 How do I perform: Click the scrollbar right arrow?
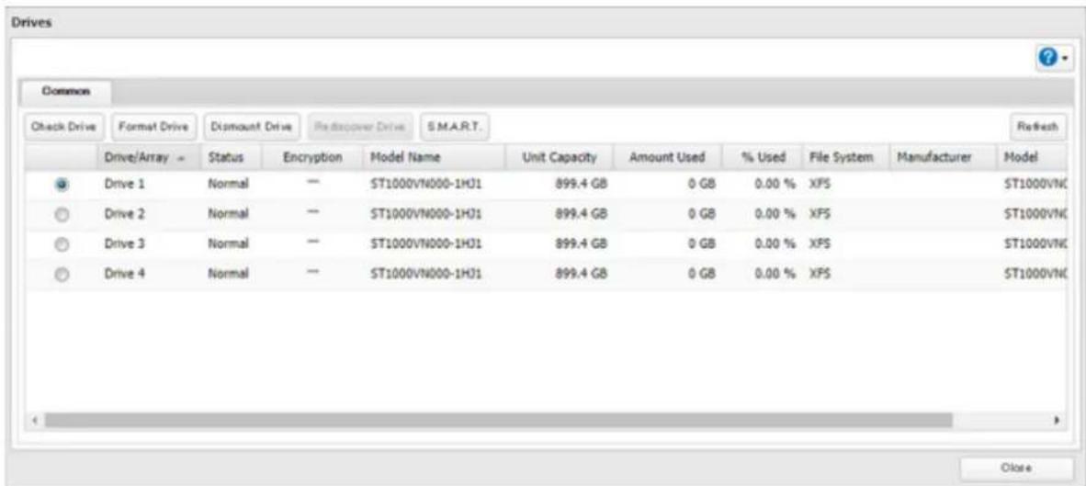tap(1057, 420)
